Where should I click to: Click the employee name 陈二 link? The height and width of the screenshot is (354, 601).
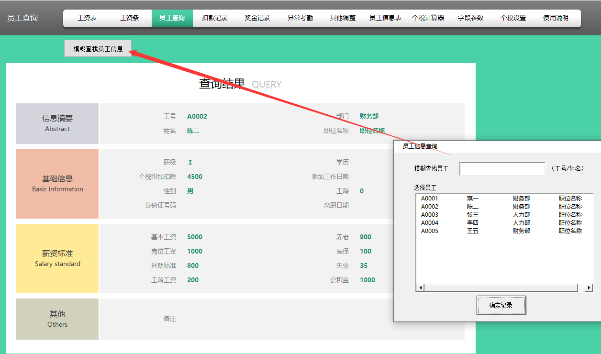[193, 130]
